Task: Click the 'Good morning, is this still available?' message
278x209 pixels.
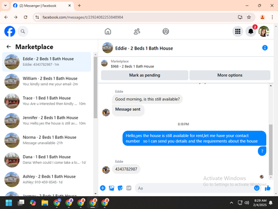Action: click(147, 99)
